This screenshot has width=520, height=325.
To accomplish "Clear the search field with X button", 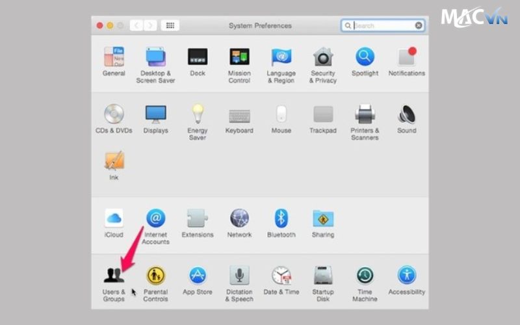I will tap(419, 25).
